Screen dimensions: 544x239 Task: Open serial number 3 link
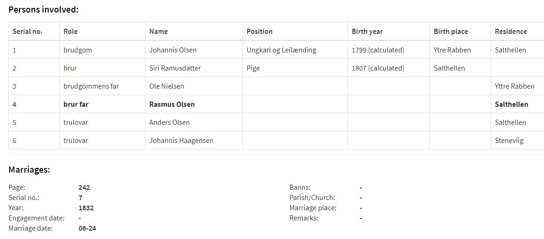(x=14, y=86)
